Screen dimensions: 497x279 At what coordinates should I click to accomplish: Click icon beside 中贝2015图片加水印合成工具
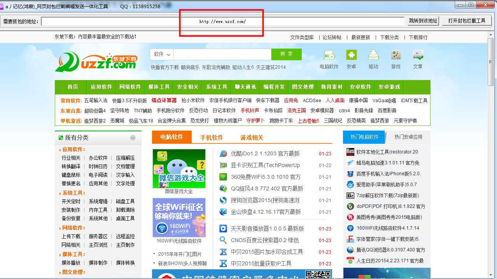223,252
